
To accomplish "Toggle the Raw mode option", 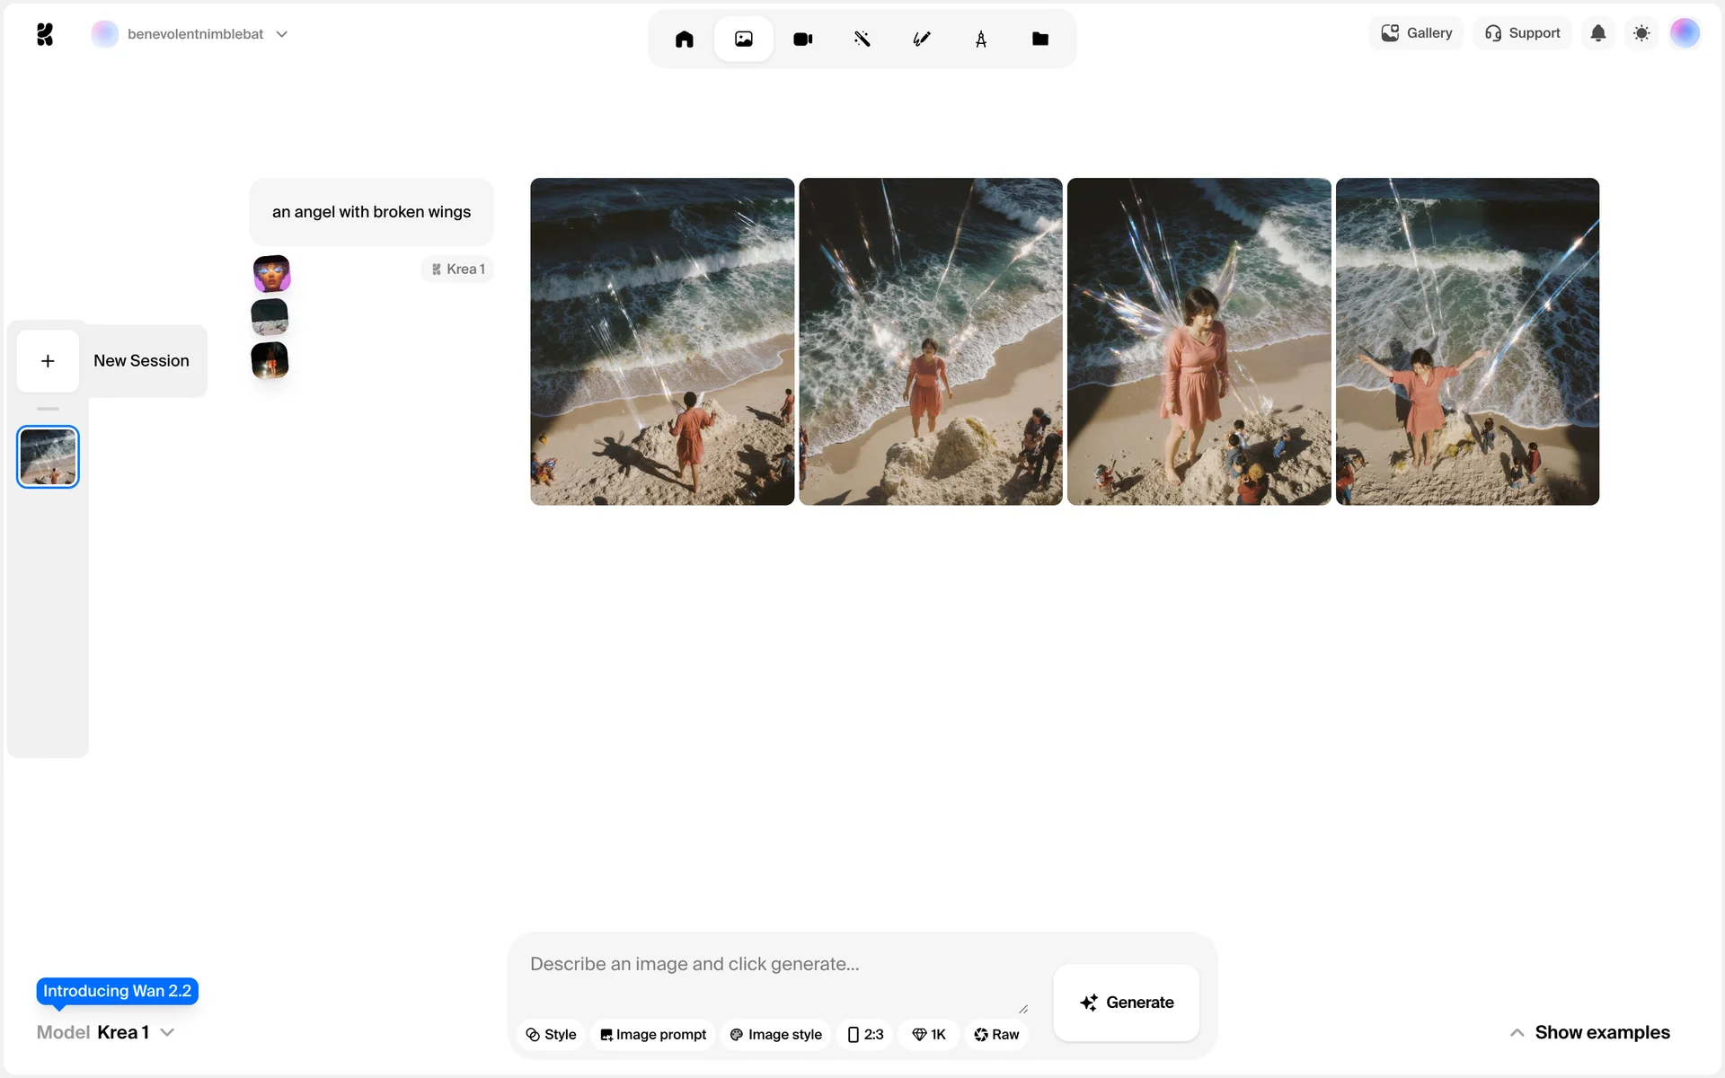I will pyautogui.click(x=996, y=1034).
